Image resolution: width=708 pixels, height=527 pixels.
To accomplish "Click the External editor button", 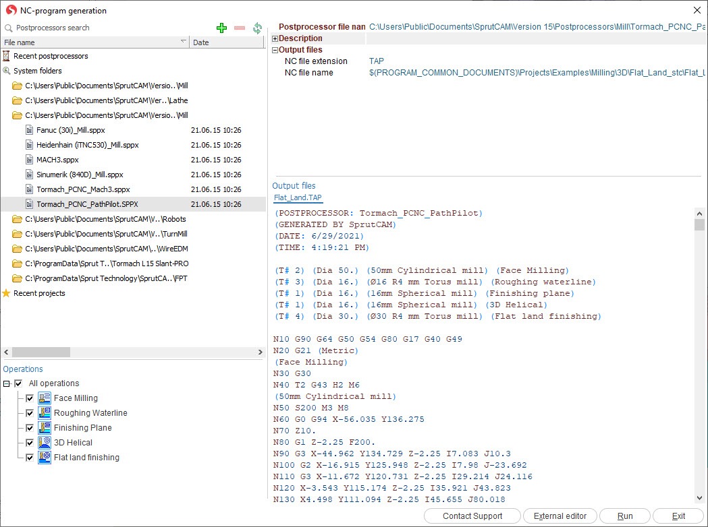I will coord(560,516).
